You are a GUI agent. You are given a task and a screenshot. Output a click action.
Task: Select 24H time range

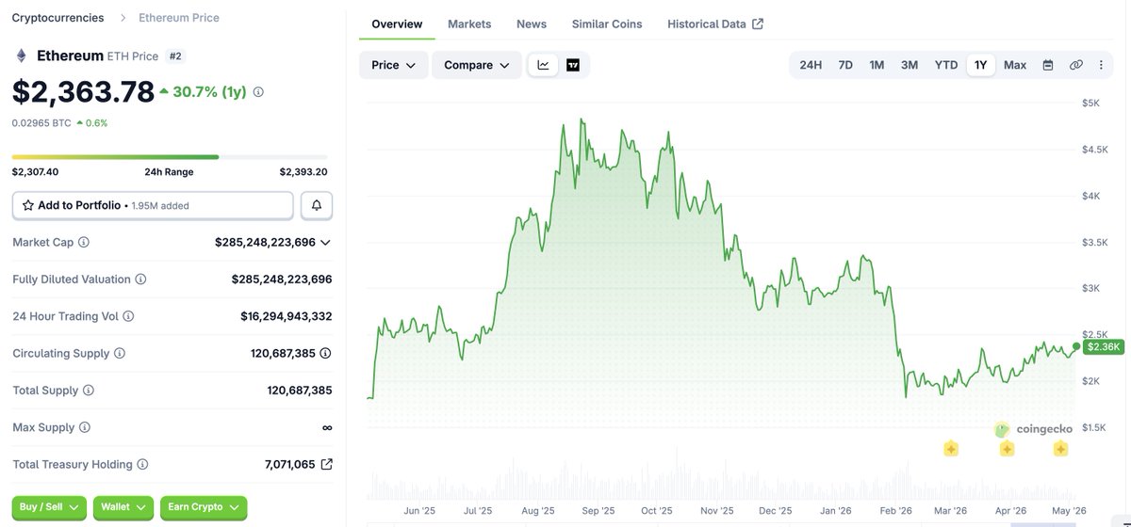point(811,65)
